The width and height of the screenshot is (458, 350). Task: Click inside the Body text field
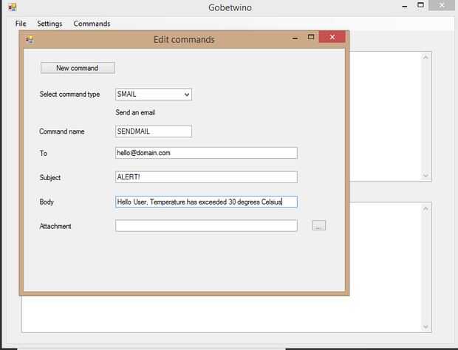[x=206, y=202]
